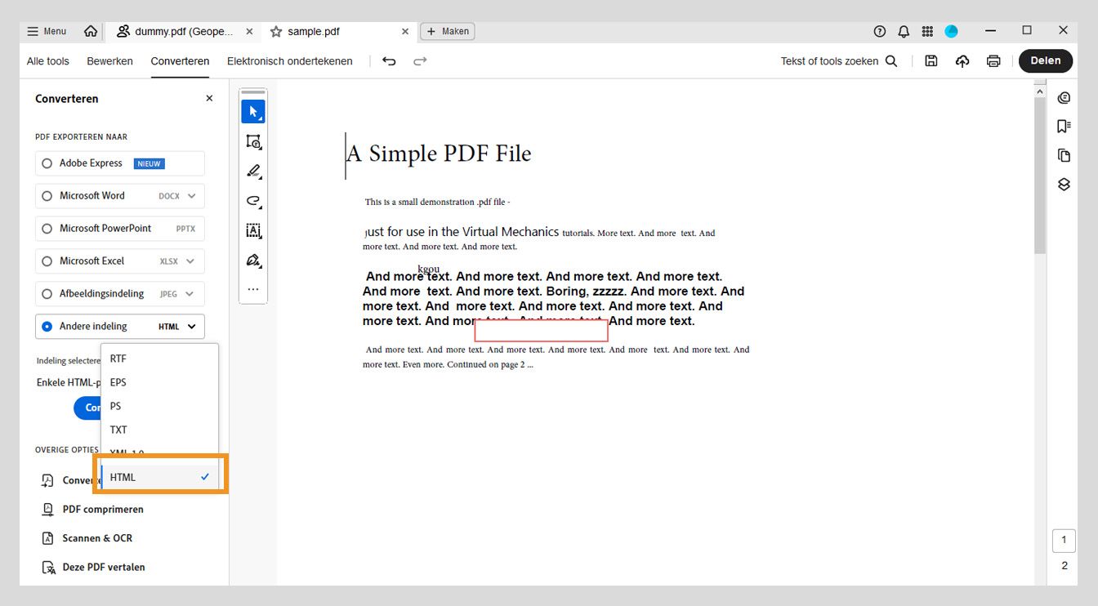
Task: Choose the fill and sign pen tool
Action: 253,261
